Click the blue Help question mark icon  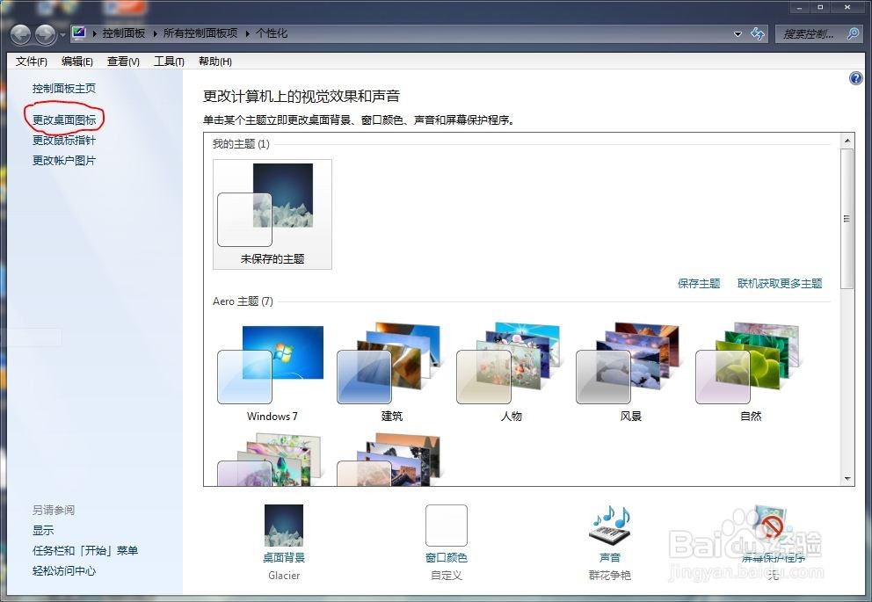[855, 78]
